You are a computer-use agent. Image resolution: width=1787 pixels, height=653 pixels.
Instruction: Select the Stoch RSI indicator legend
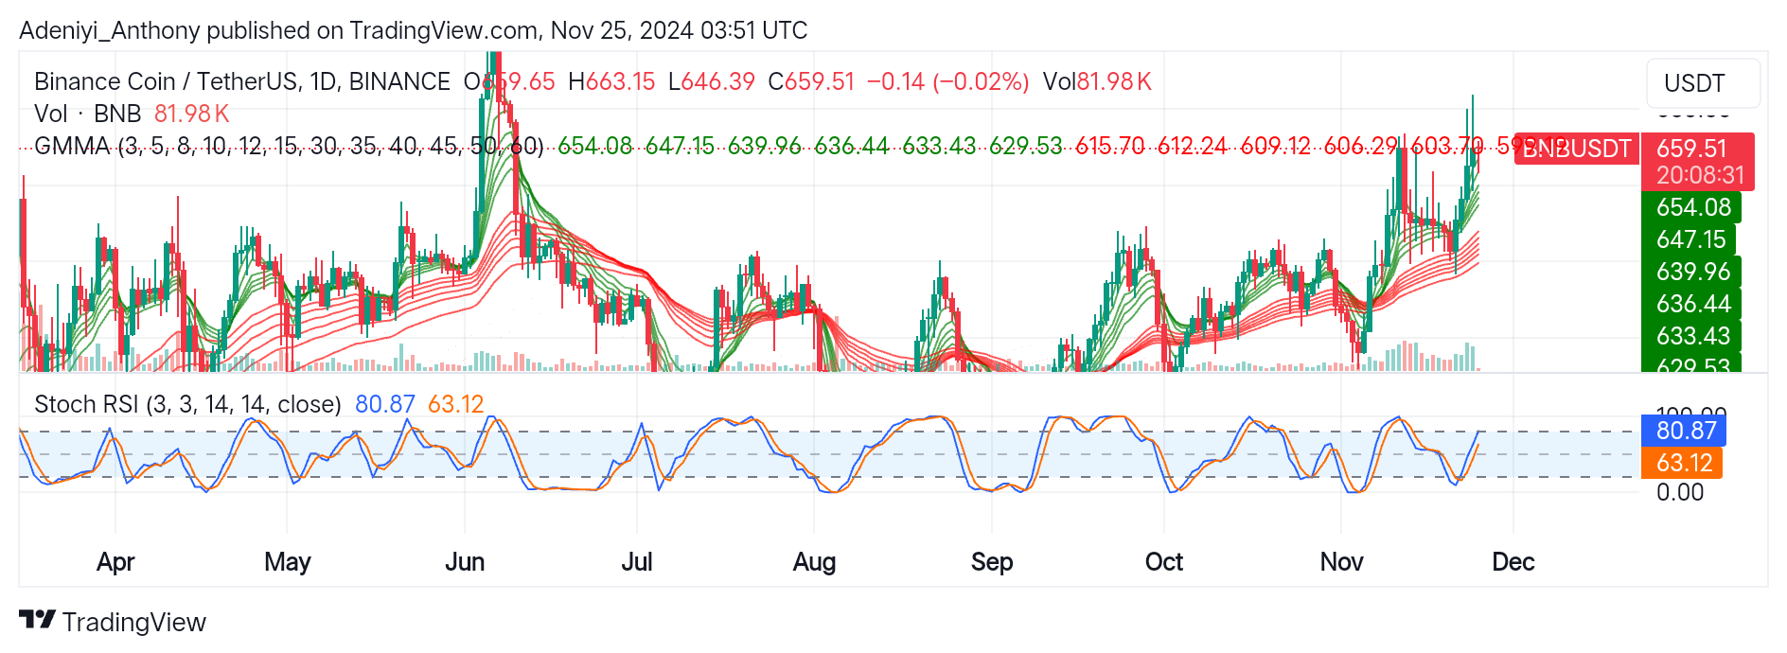[187, 404]
